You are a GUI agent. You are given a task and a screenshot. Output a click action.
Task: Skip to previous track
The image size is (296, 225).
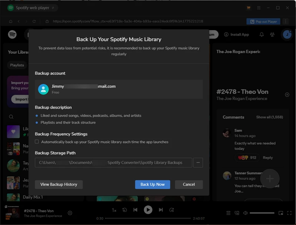pyautogui.click(x=135, y=210)
